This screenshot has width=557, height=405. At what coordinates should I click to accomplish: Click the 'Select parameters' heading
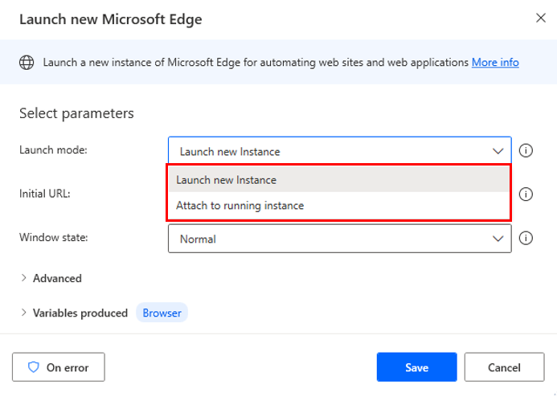(76, 113)
